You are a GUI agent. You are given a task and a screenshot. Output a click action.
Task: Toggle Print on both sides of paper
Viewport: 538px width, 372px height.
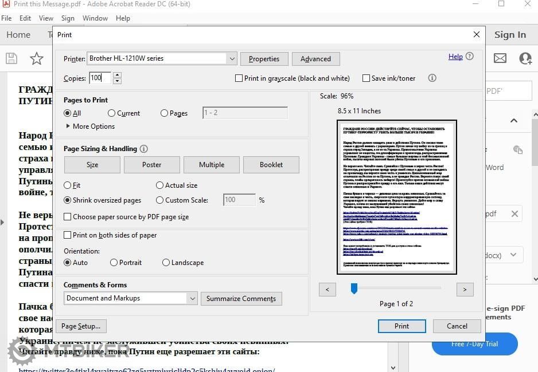coord(68,235)
